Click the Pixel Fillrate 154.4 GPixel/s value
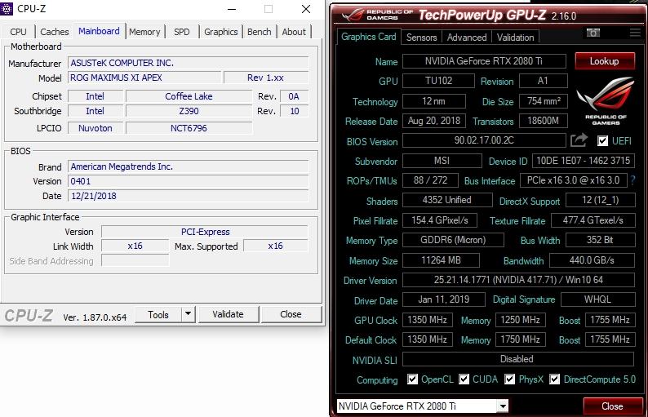The image size is (648, 417). (x=440, y=220)
